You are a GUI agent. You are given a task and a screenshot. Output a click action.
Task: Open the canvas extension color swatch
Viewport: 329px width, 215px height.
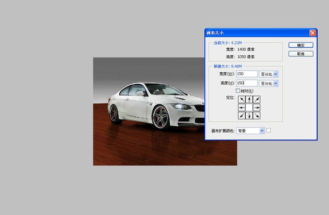(268, 130)
